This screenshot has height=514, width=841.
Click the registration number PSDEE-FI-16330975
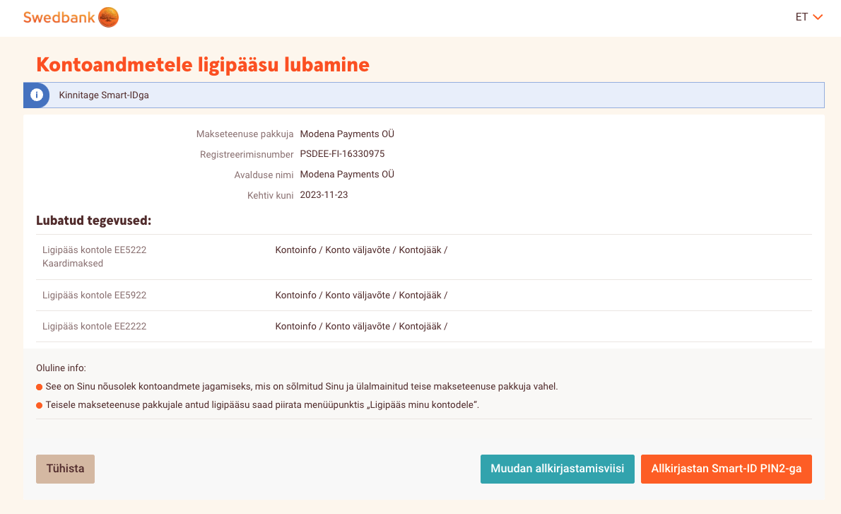343,153
